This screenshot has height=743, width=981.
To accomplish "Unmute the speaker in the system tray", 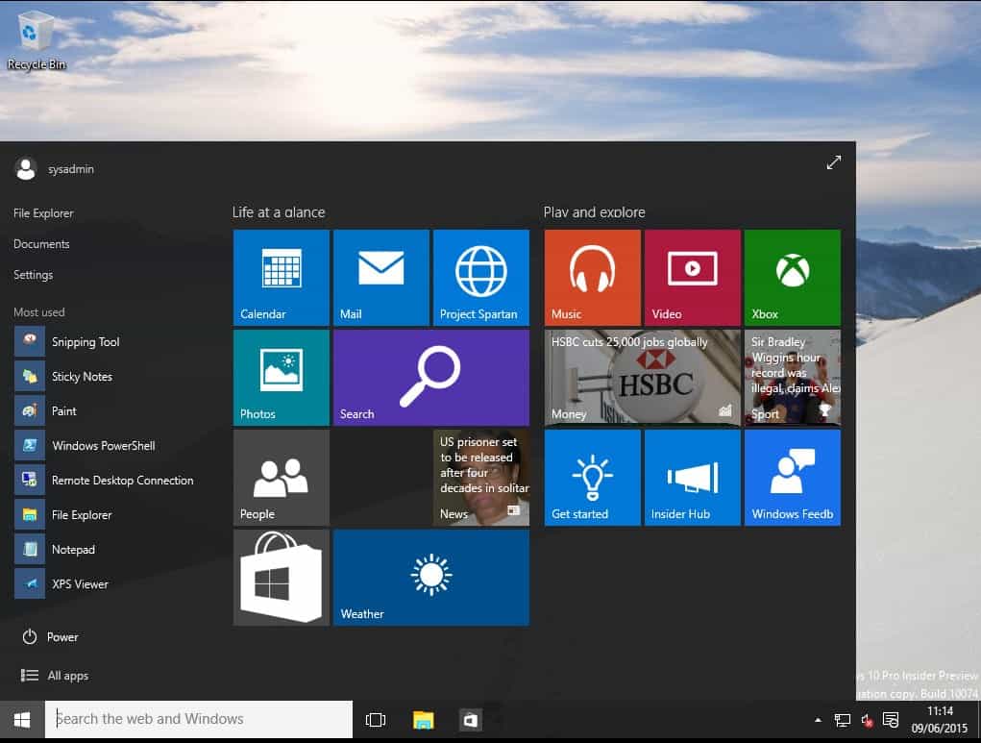I will point(867,719).
